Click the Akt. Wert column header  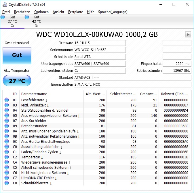tap(95, 94)
